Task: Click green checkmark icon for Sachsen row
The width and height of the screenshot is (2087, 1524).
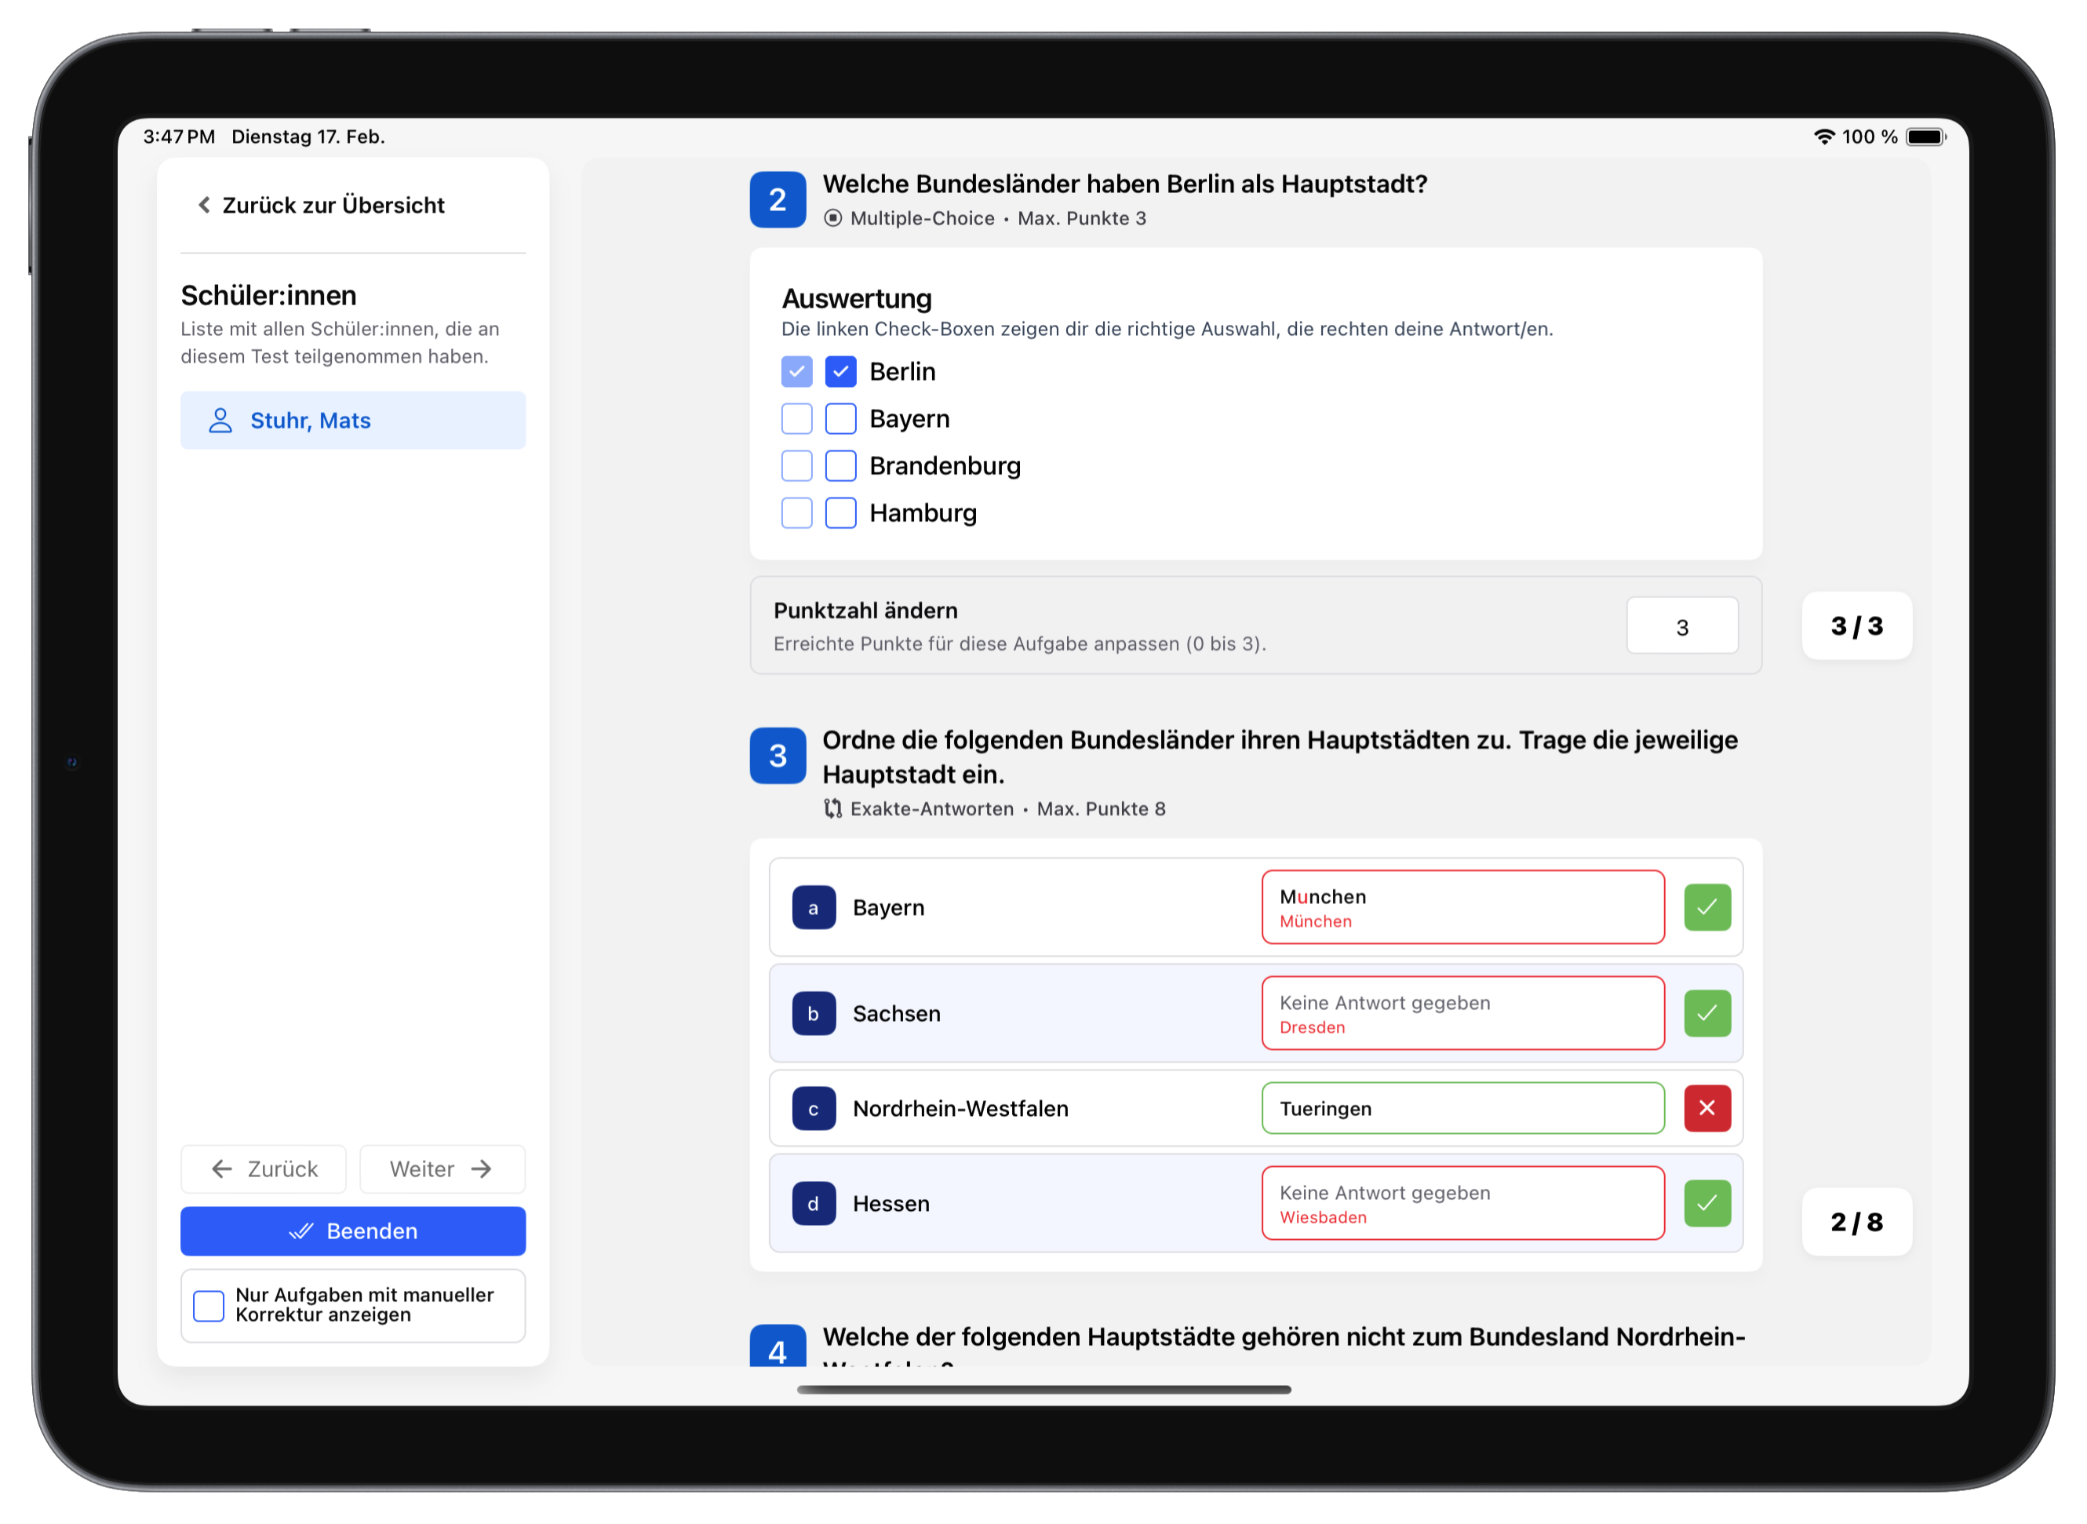Action: click(x=1706, y=1013)
